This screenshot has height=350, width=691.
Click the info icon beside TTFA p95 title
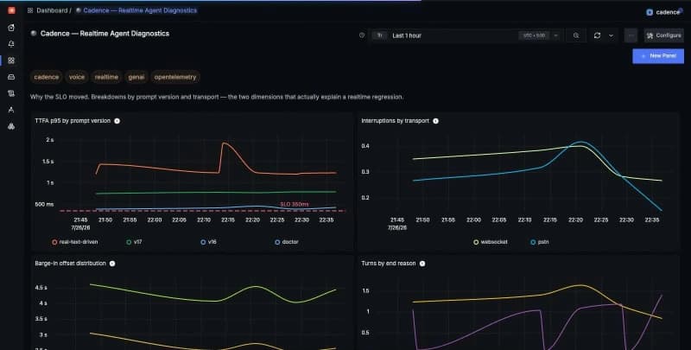pos(117,121)
